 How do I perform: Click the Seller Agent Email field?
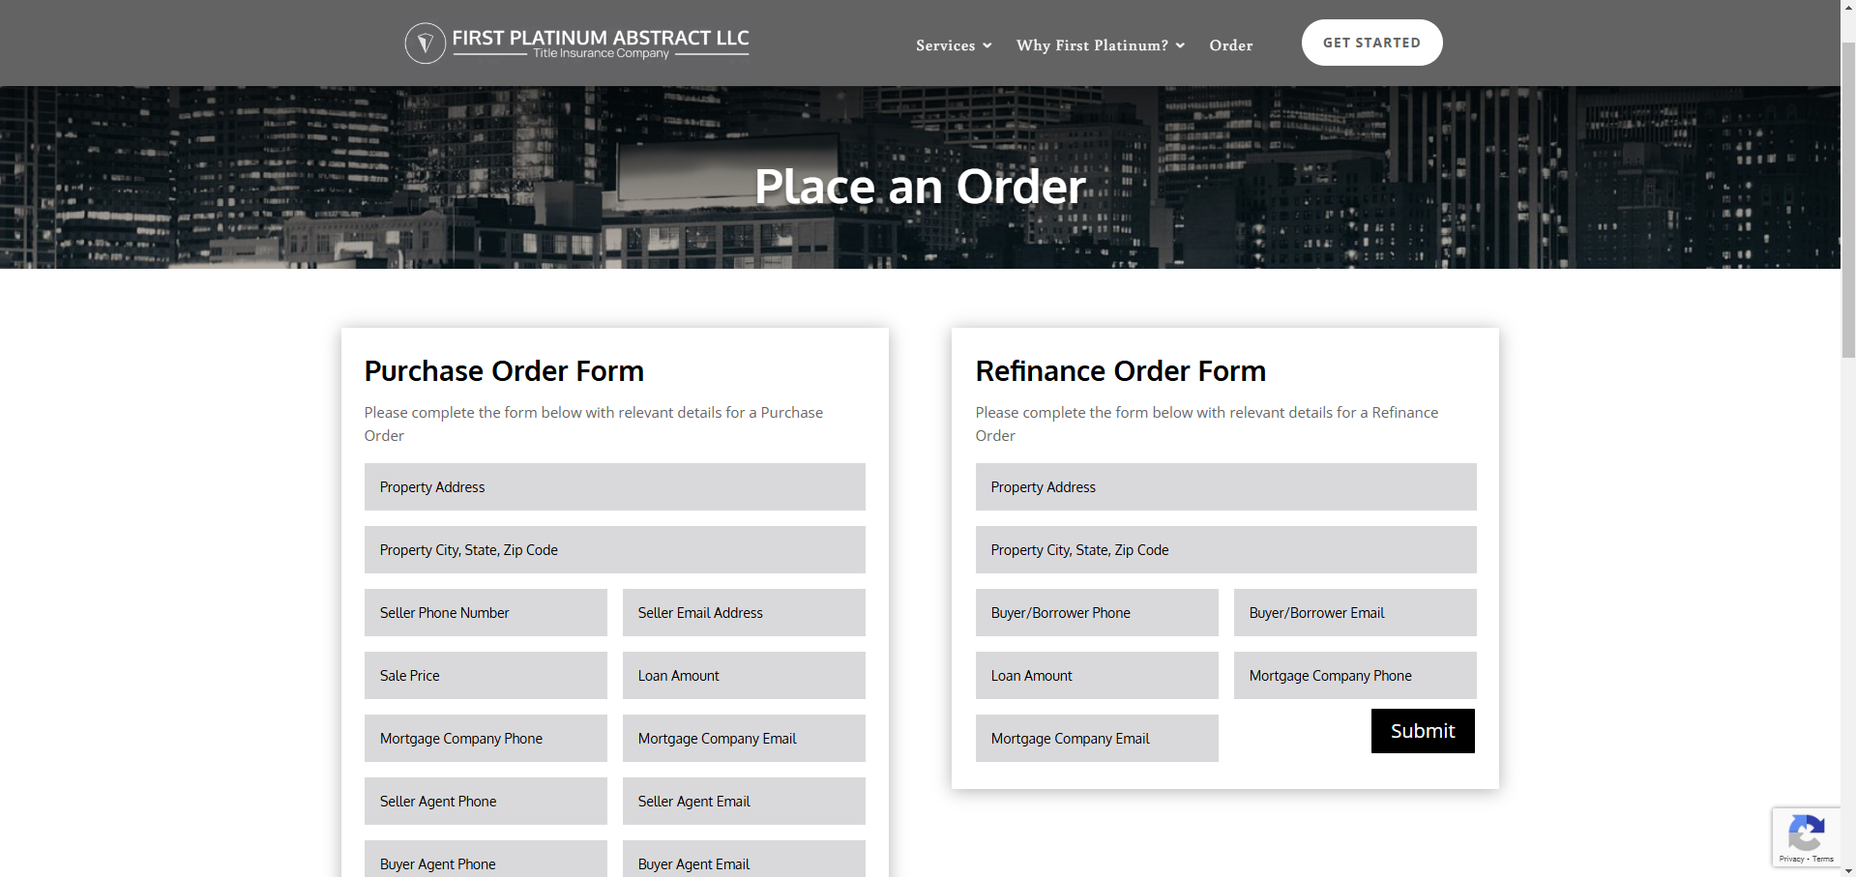743,802
